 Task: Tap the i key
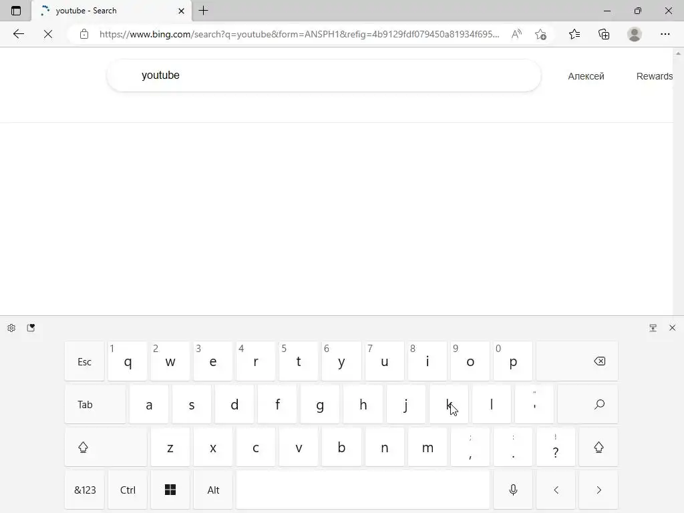[427, 361]
